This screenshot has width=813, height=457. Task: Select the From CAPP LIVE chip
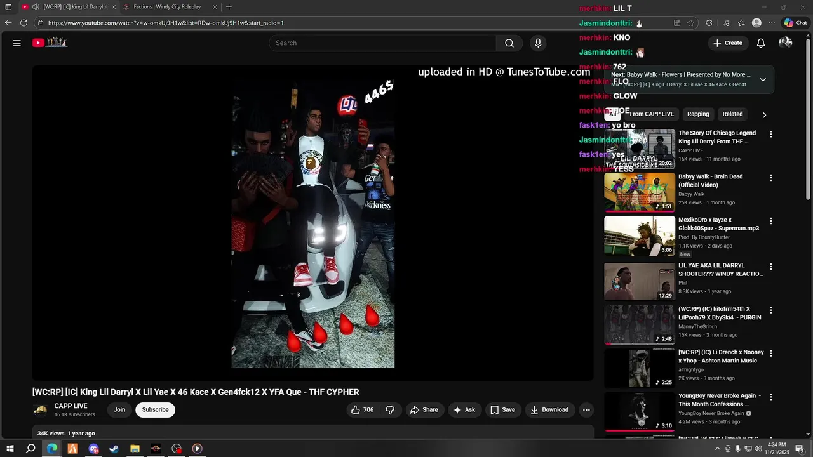(x=652, y=114)
